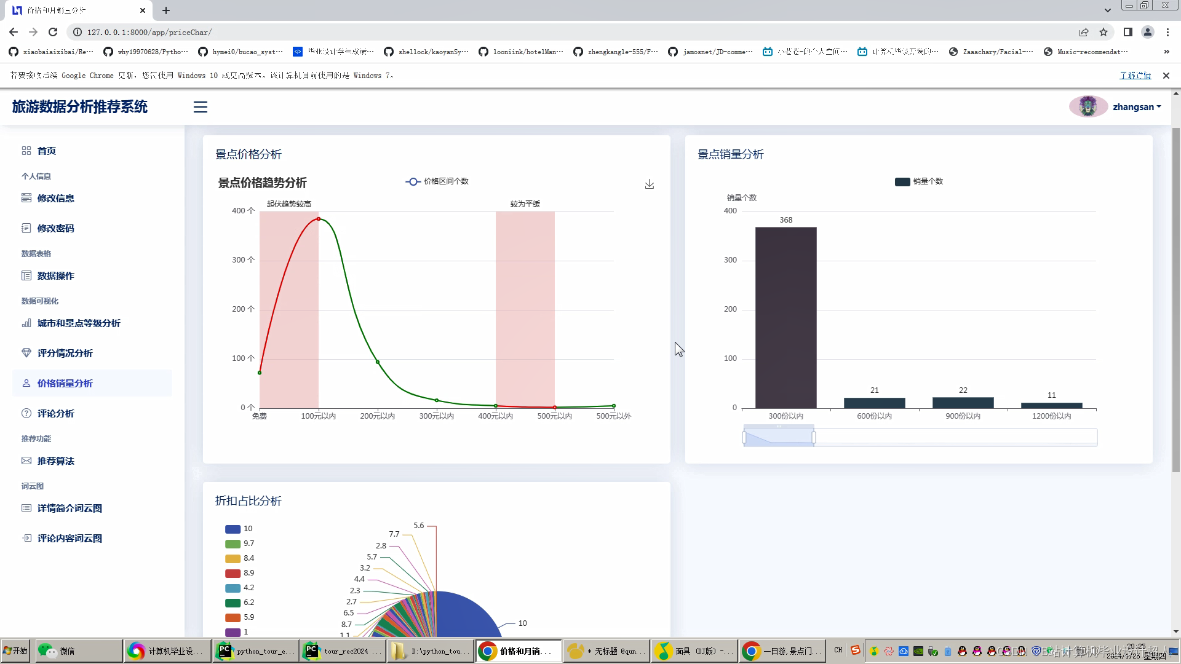This screenshot has width=1181, height=664.
Task: Toggle the 9.7 pie legend item
Action: [240, 543]
